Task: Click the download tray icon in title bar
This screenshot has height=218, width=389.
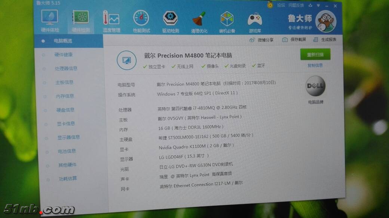Action: 310,5
